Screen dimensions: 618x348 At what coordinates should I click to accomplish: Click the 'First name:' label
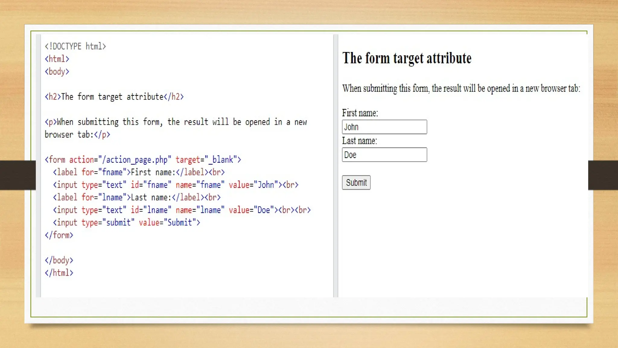(360, 113)
